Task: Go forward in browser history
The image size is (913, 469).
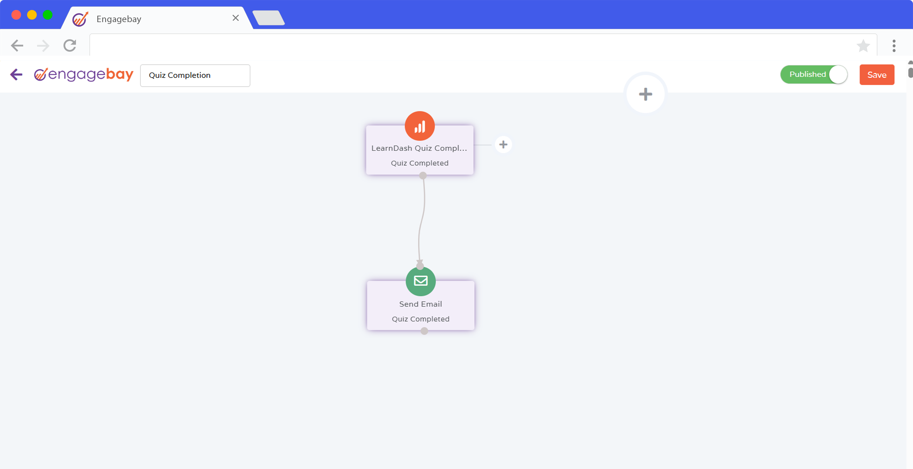Action: click(x=43, y=46)
